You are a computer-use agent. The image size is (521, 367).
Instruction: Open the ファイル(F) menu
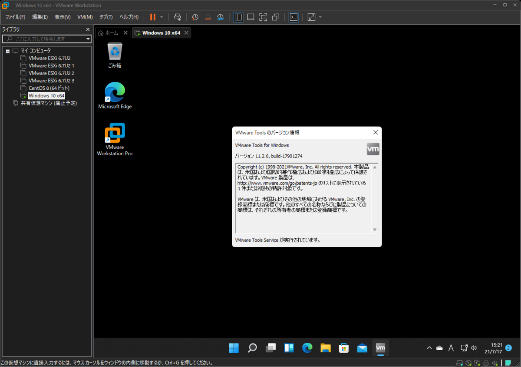coord(15,17)
